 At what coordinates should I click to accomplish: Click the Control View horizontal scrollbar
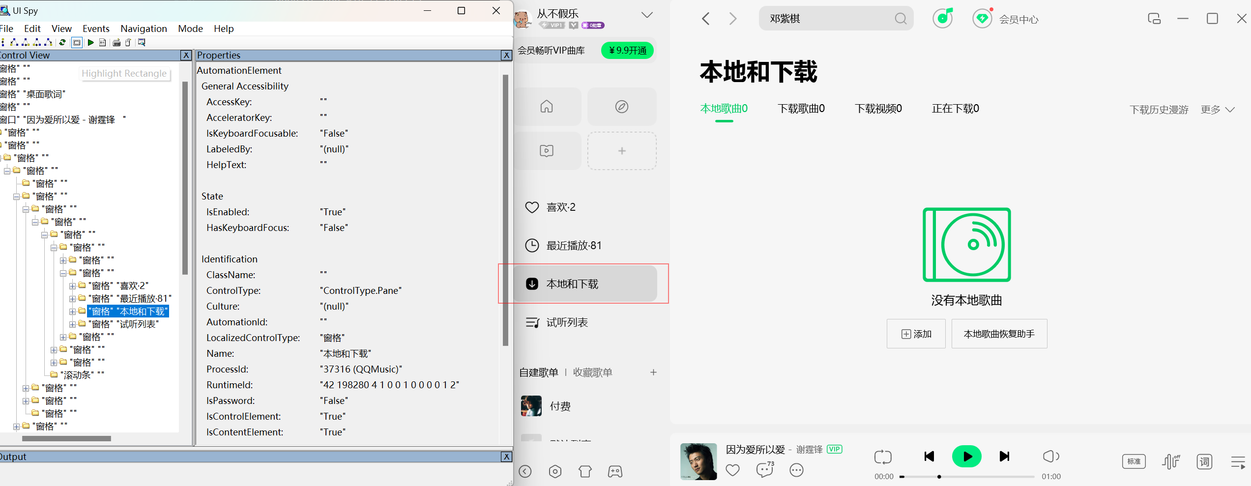[66, 438]
